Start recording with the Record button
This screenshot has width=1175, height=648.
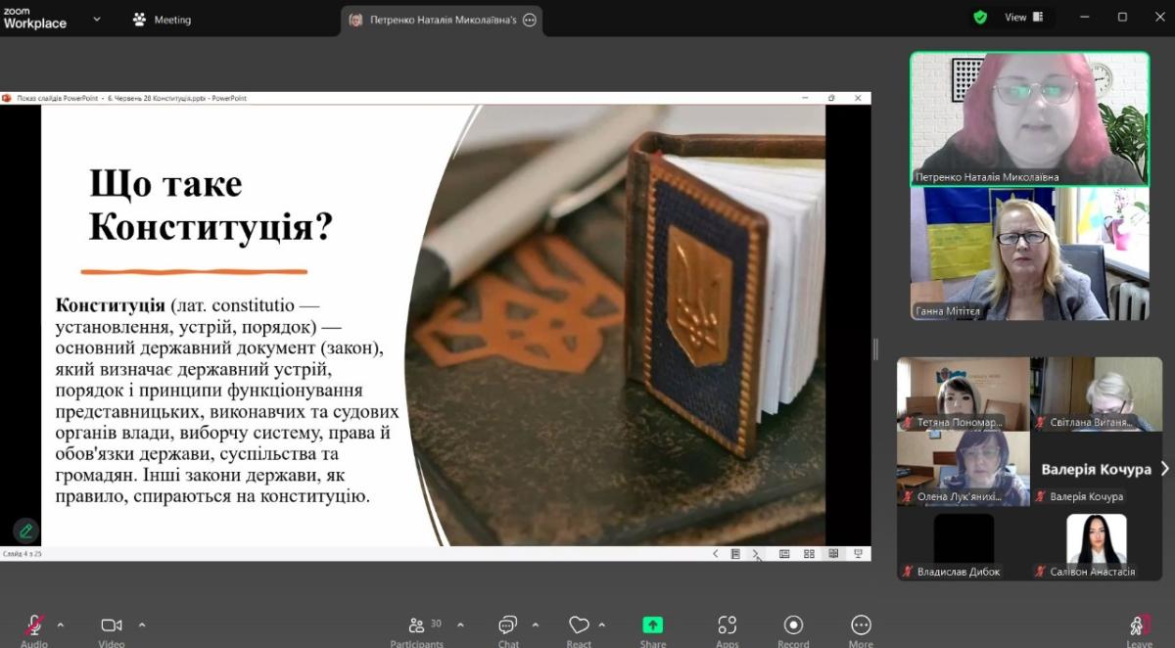(793, 627)
